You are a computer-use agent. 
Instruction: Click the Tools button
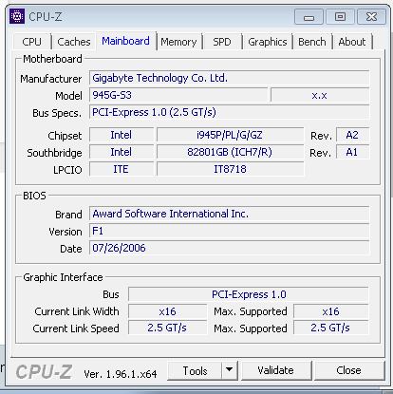195,370
